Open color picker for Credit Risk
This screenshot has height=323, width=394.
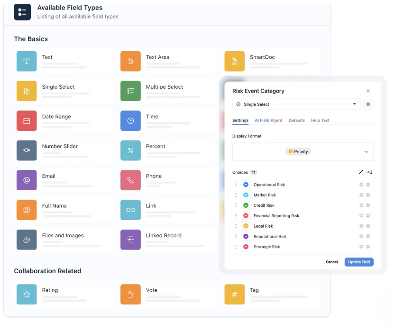click(x=246, y=205)
